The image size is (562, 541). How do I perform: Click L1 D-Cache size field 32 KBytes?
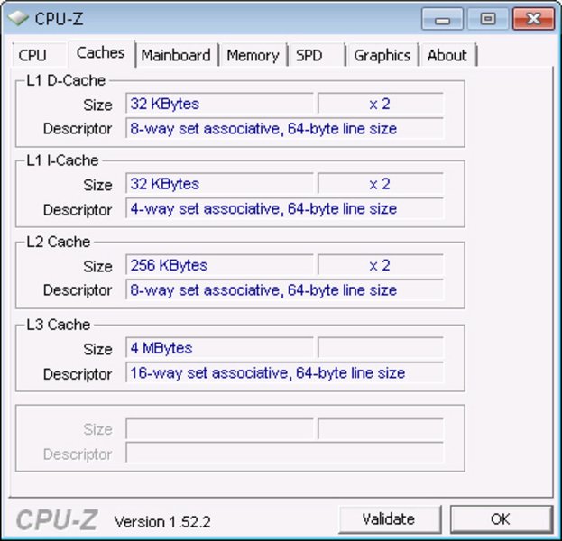(x=219, y=104)
